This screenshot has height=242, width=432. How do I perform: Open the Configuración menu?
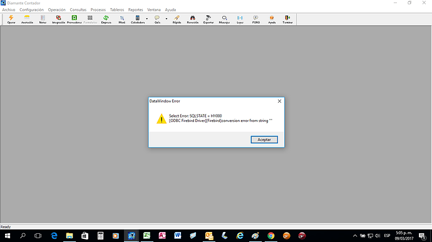(31, 9)
